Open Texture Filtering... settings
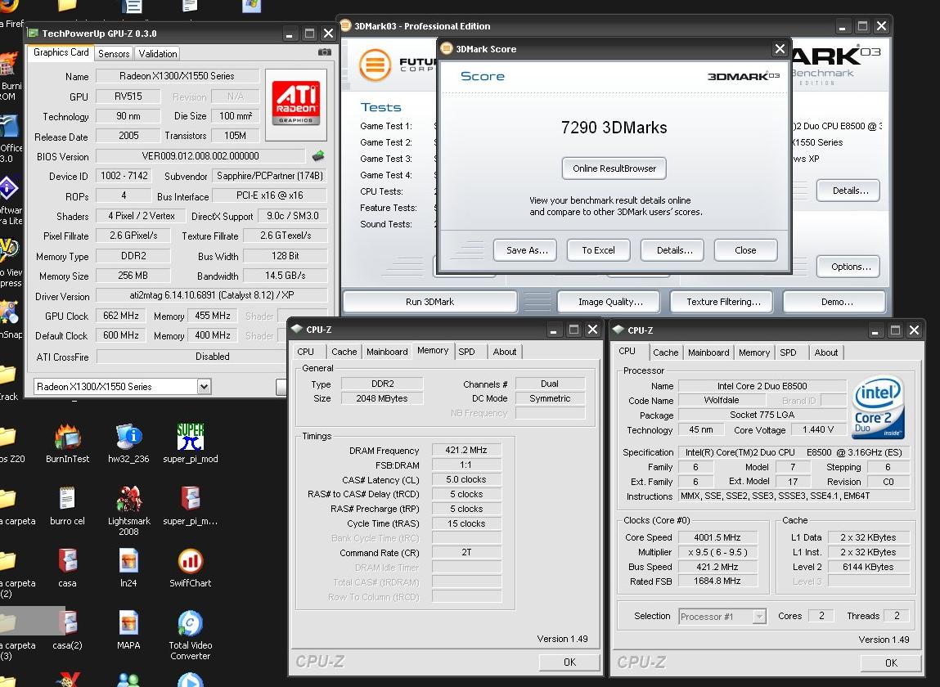 [722, 302]
